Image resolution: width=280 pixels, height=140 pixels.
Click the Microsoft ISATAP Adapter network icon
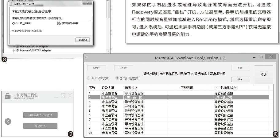[x=17, y=51]
